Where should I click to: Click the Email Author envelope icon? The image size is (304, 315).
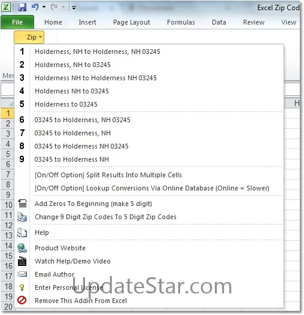click(22, 274)
